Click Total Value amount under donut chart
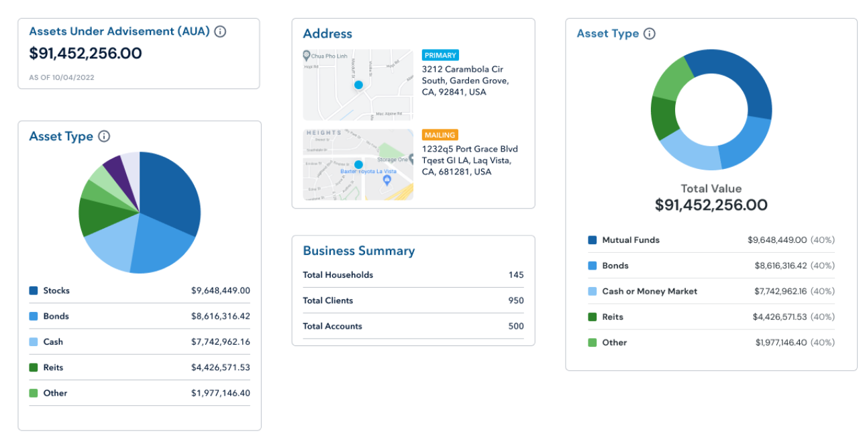867x440 pixels. tap(711, 205)
